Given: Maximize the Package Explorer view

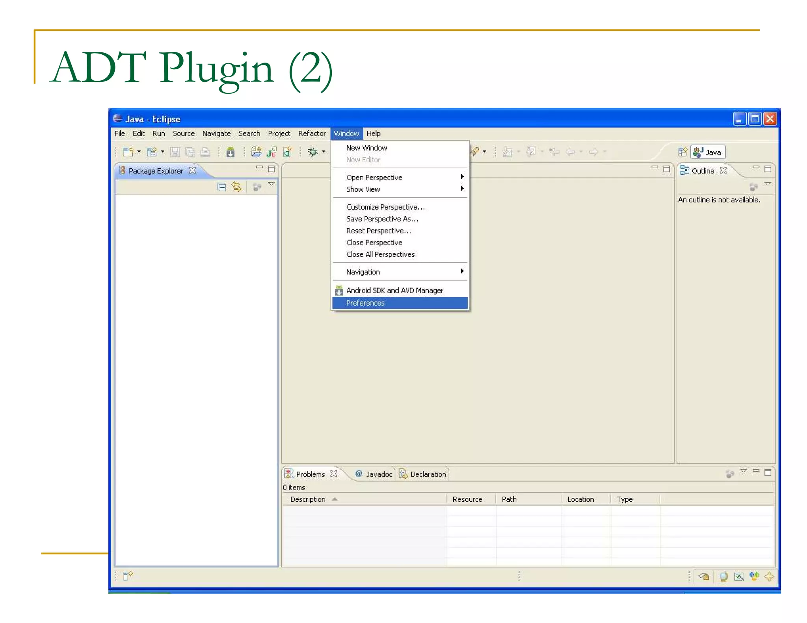Looking at the screenshot, I should (271, 169).
